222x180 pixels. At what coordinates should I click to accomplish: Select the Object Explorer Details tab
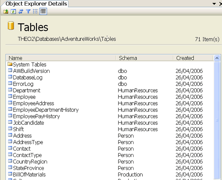tap(36, 4)
